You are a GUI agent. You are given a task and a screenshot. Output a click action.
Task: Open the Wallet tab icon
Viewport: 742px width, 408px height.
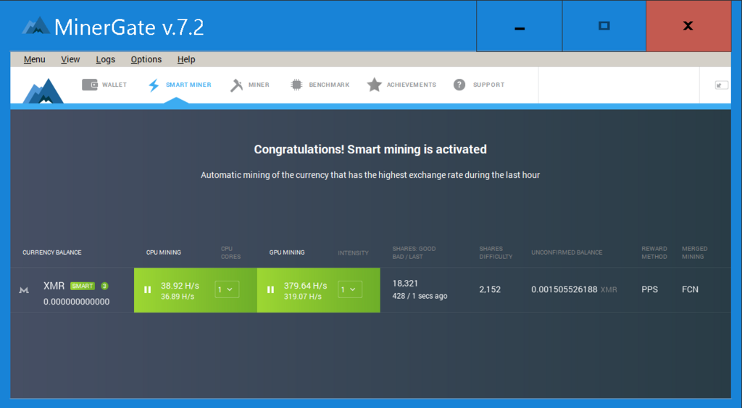coord(89,85)
